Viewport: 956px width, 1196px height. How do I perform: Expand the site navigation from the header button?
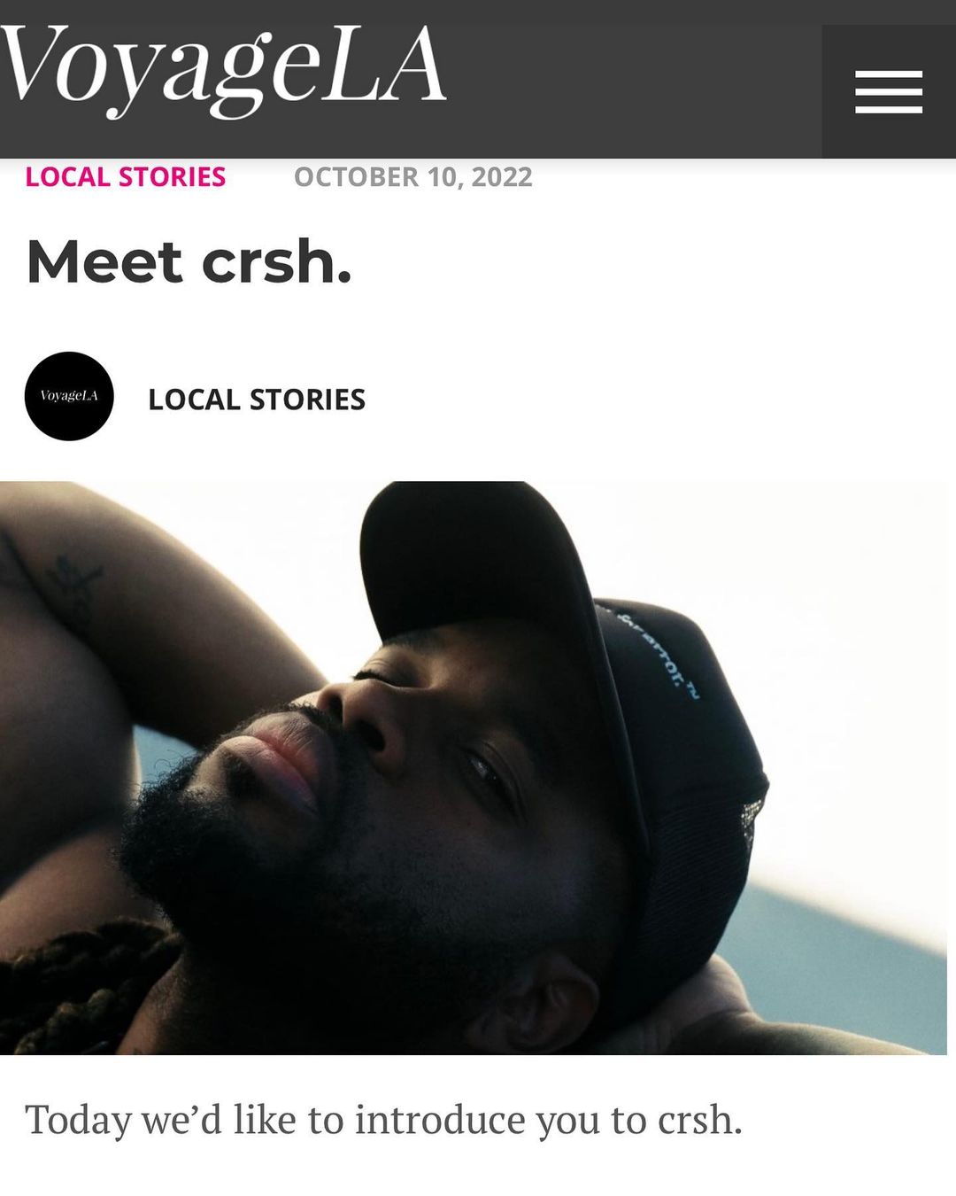[x=889, y=92]
